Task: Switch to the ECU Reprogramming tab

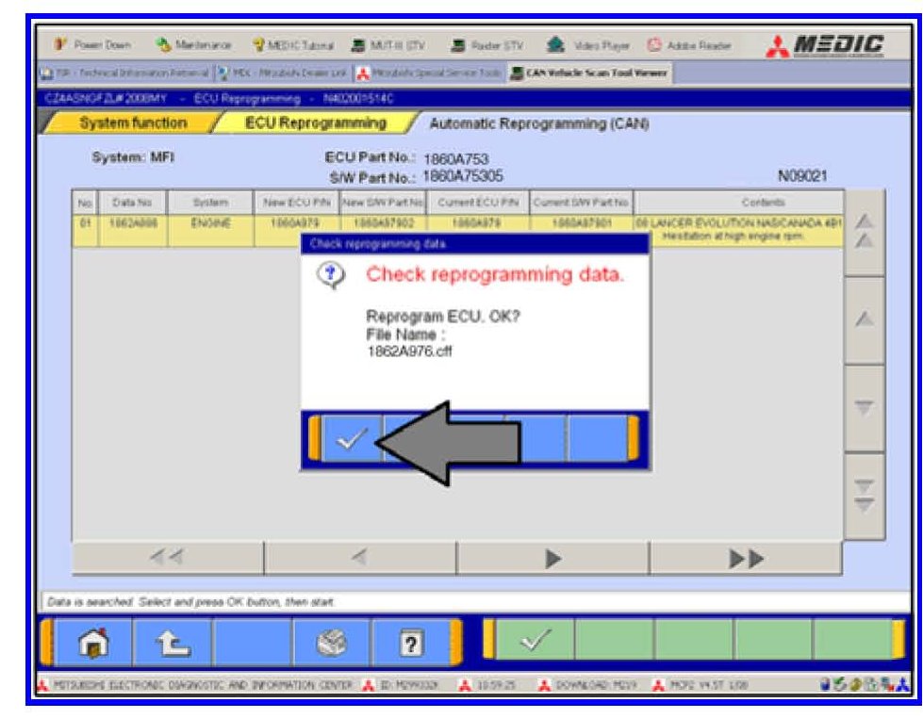Action: [315, 123]
